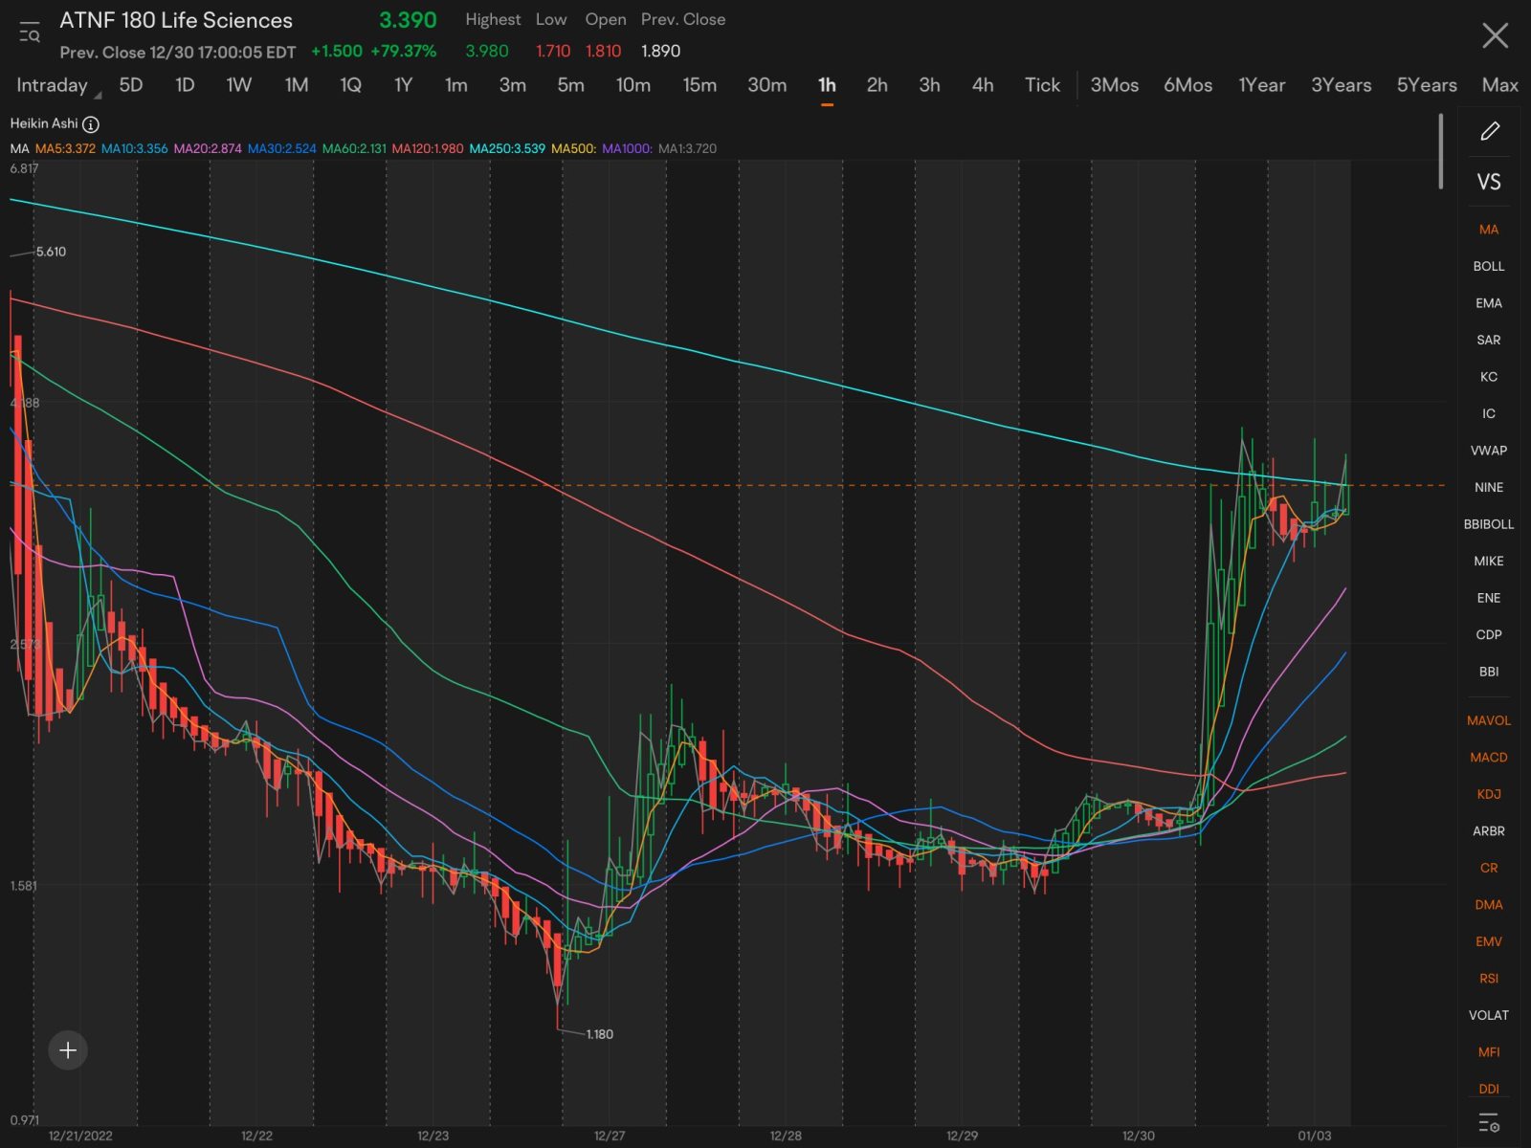This screenshot has width=1531, height=1148.
Task: Toggle the DDI sub-indicator
Action: point(1489,1089)
